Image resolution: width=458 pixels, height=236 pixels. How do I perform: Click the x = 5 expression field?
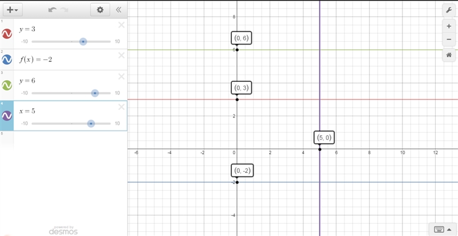[x=27, y=111]
